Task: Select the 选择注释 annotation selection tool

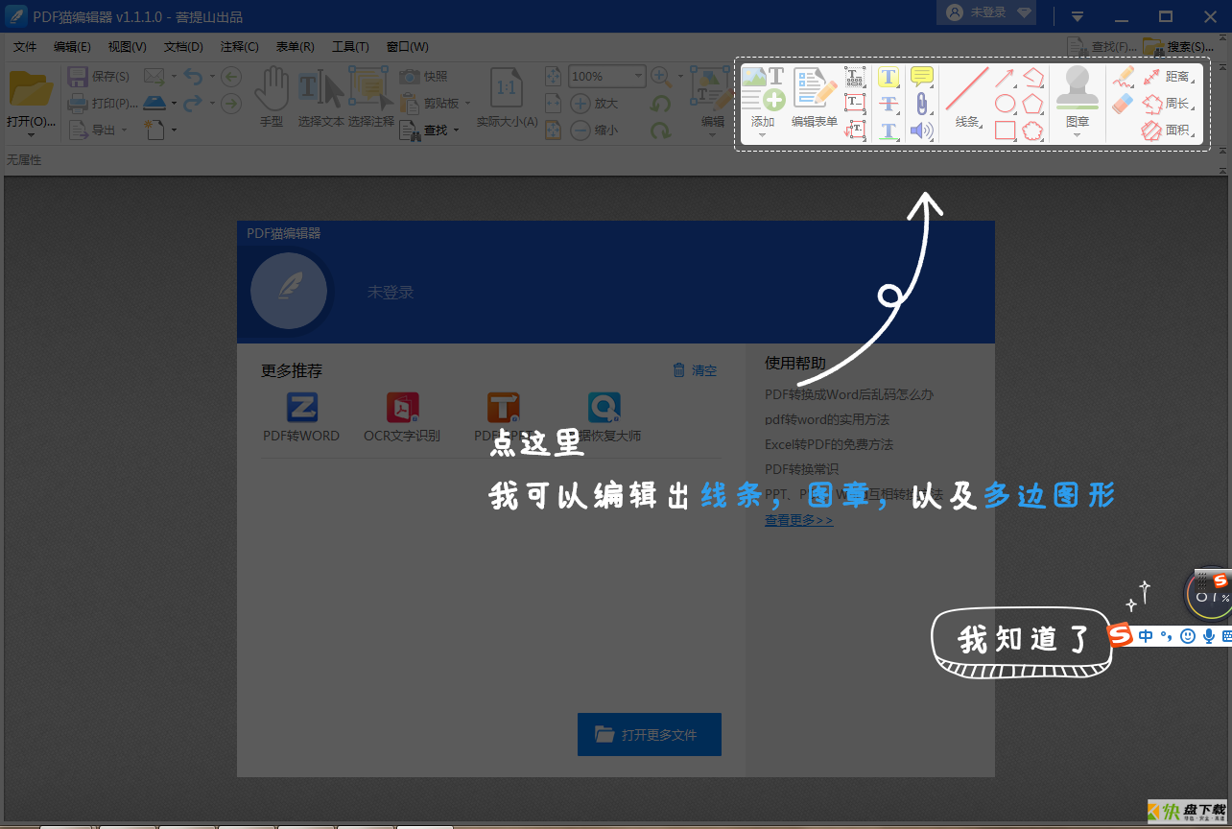Action: click(370, 96)
